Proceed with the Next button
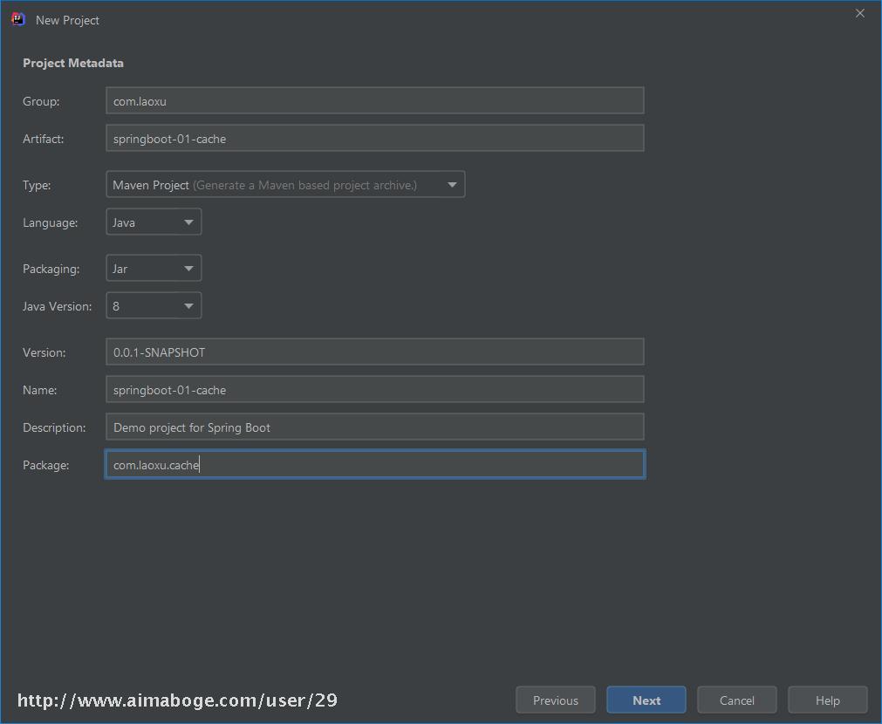Image resolution: width=882 pixels, height=724 pixels. tap(646, 700)
